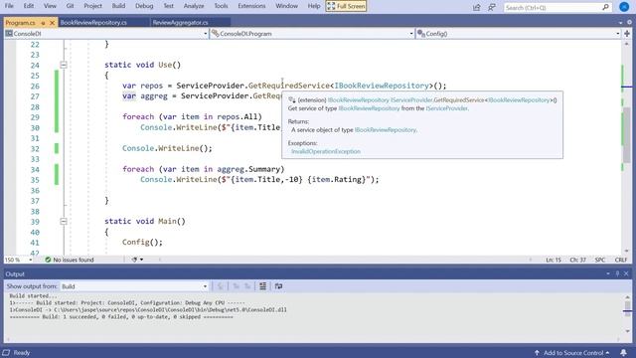The width and height of the screenshot is (636, 358).
Task: Open the Show output from Build dropdown
Action: click(x=134, y=286)
